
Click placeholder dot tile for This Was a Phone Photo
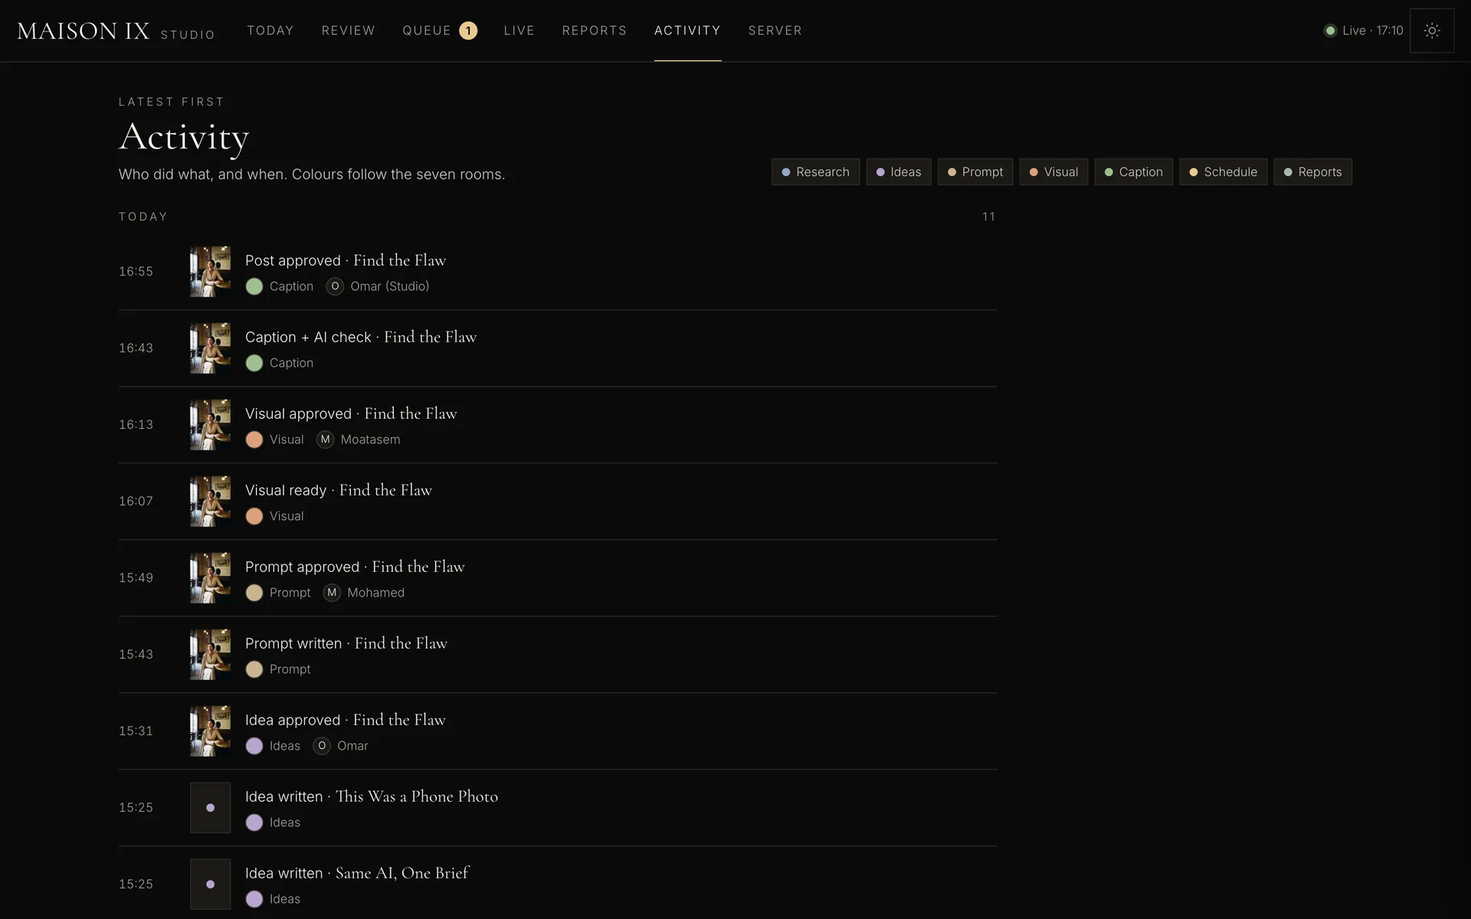[211, 807]
